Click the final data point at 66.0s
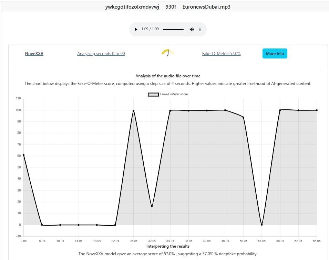 317,110
